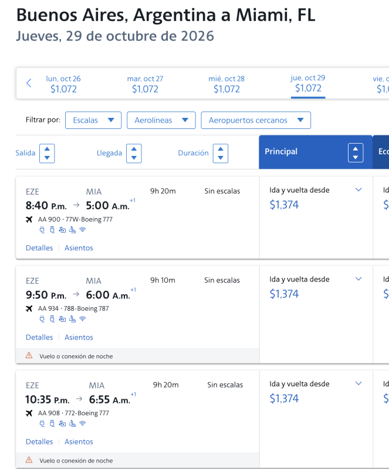Click the airplane icon next to AA 900

tap(29, 219)
